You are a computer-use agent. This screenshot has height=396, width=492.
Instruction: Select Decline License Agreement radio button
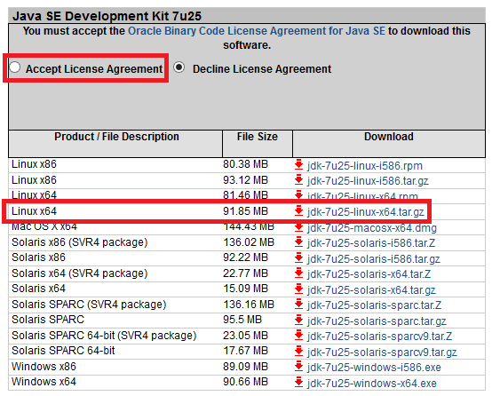click(179, 67)
